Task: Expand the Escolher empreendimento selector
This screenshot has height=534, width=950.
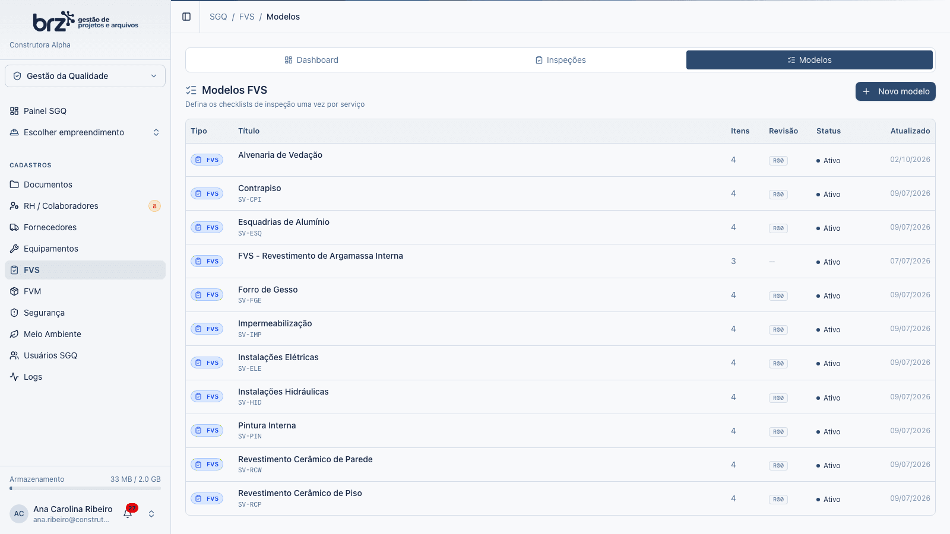Action: point(85,132)
